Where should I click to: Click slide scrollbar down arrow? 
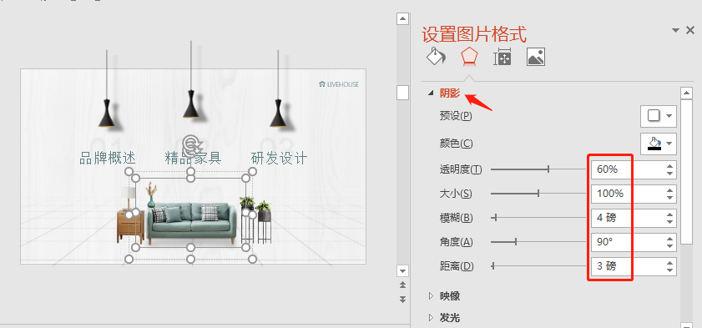click(402, 270)
